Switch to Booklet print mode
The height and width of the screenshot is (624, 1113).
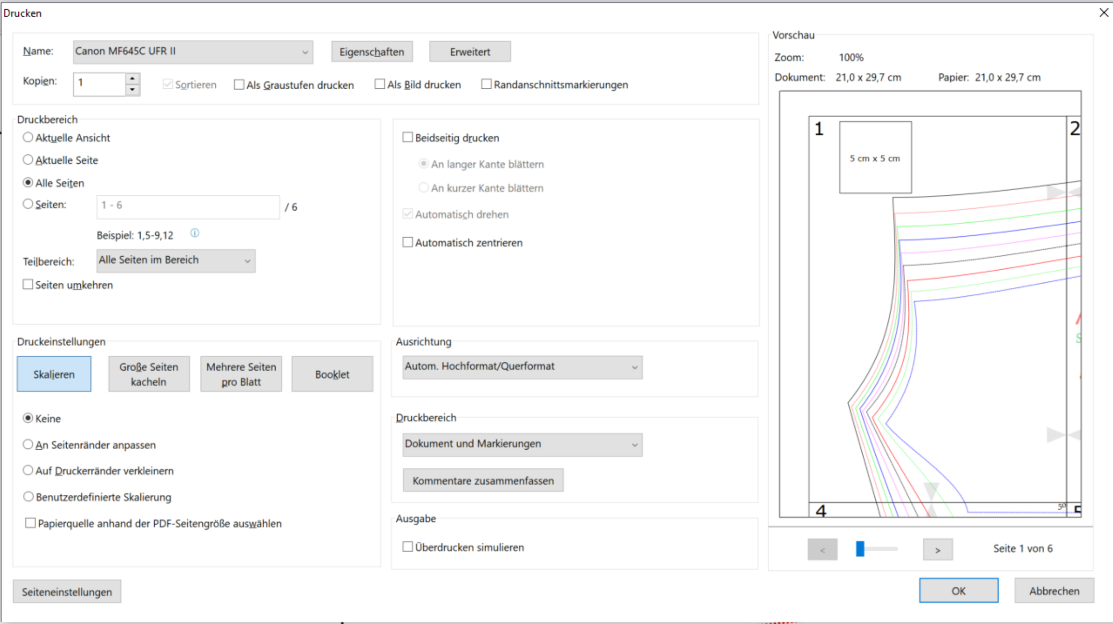click(x=332, y=374)
